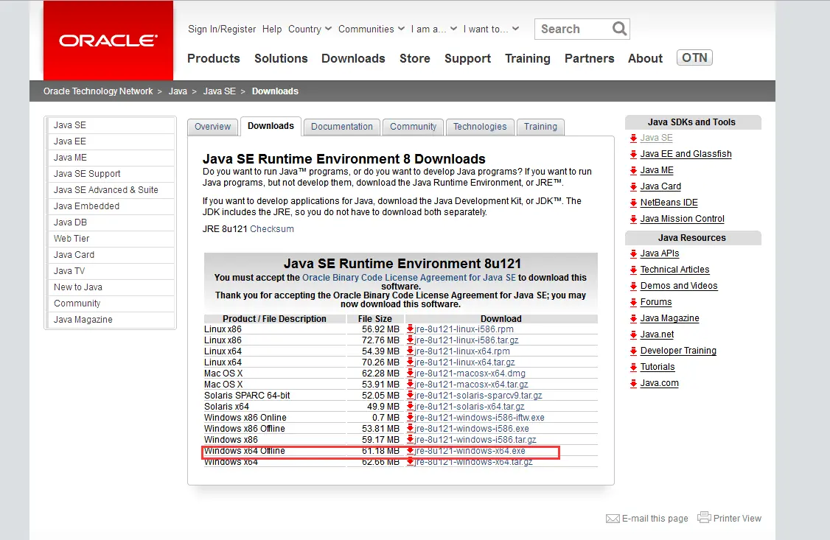The image size is (830, 540).
Task: Select Java DB in left sidebar
Action: [x=112, y=222]
